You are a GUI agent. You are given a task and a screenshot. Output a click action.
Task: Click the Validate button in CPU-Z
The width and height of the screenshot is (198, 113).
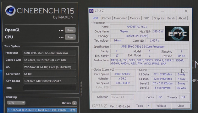click(x=161, y=106)
